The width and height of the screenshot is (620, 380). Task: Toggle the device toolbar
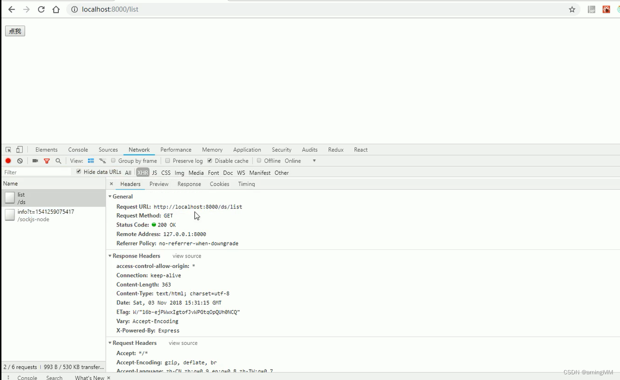19,150
